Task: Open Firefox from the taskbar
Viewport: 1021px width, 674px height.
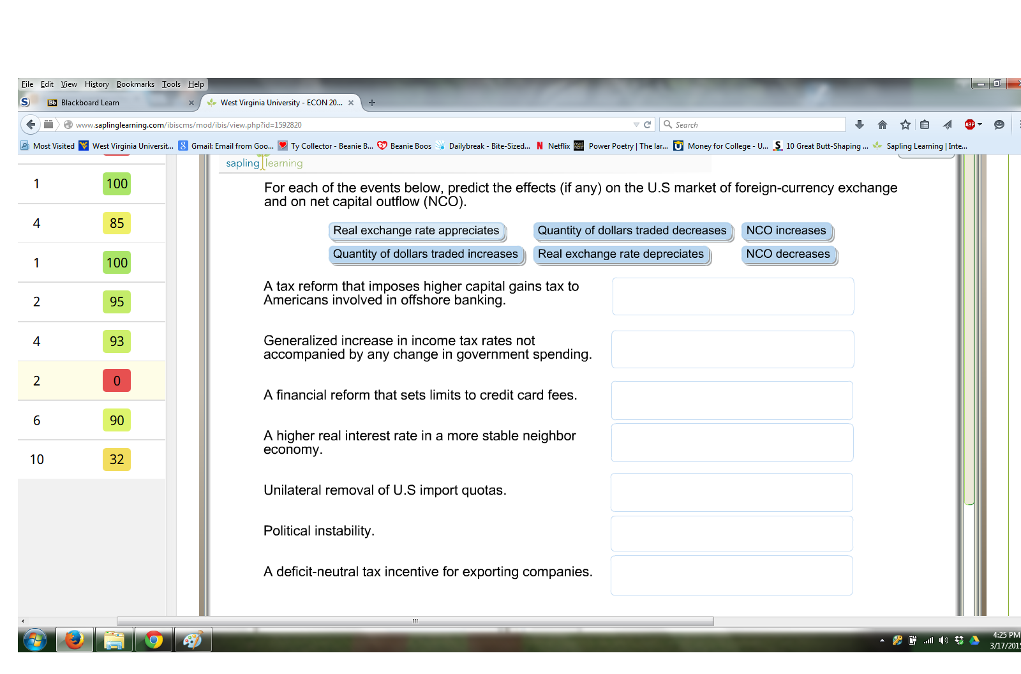Action: tap(75, 640)
